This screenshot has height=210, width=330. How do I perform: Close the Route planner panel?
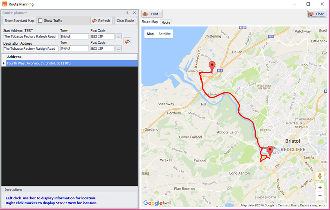pos(135,13)
